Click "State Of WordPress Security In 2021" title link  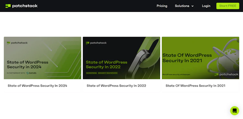pos(195,86)
